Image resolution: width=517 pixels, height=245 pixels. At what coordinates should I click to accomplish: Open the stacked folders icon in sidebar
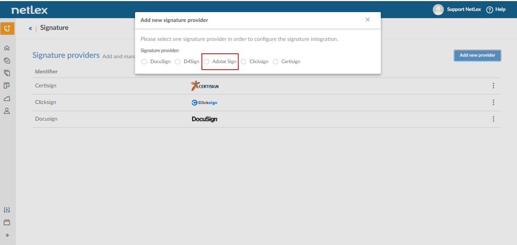tap(7, 73)
